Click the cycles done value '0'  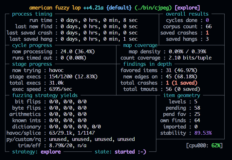click(207, 20)
